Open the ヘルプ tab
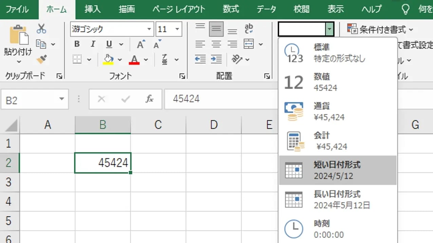 [x=372, y=10]
